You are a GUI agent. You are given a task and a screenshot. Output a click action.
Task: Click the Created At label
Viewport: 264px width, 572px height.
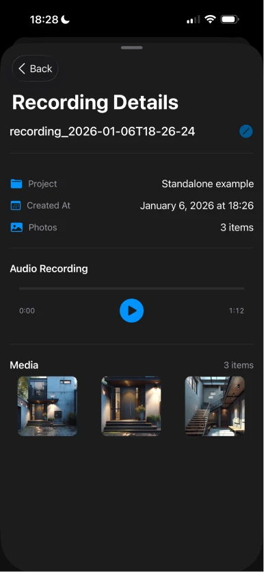(x=49, y=205)
